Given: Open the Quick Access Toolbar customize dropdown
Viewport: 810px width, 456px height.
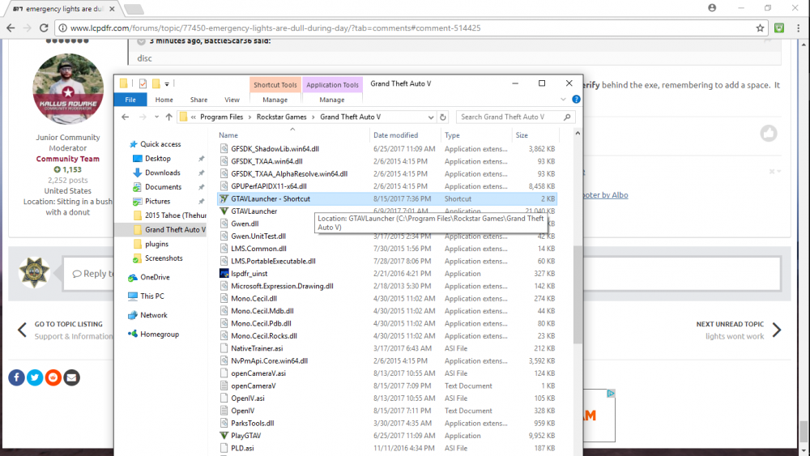Looking at the screenshot, I should 167,83.
